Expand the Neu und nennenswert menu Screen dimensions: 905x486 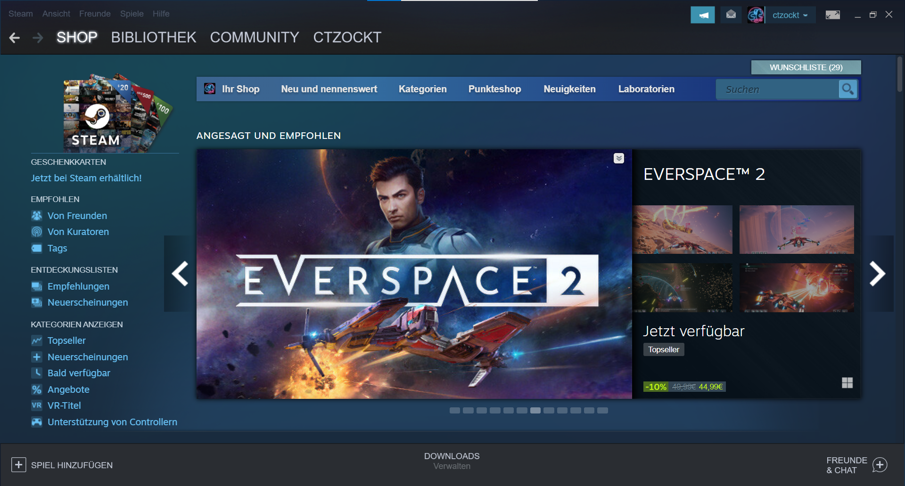point(329,89)
